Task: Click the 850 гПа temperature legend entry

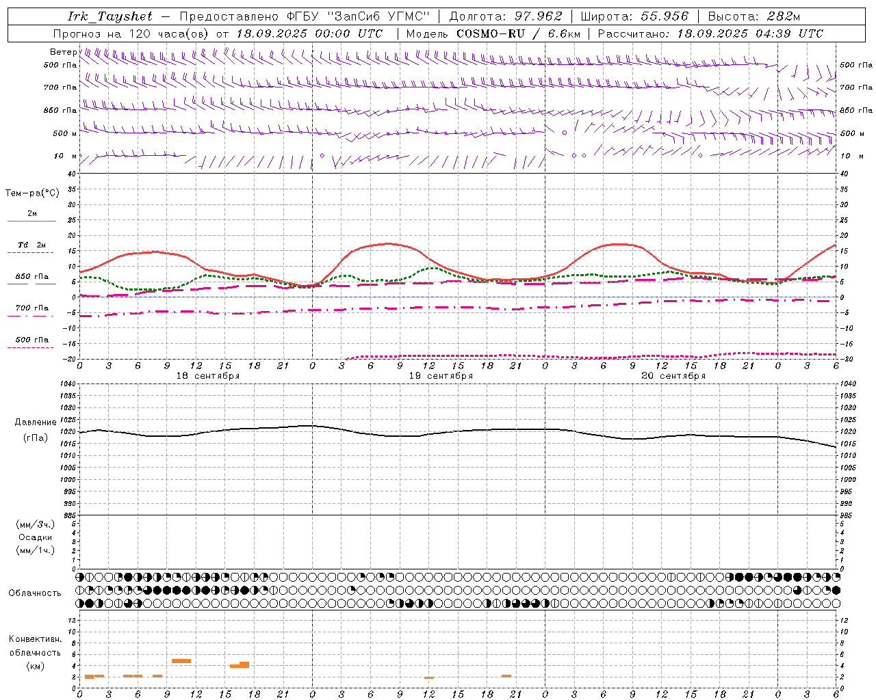Action: click(x=32, y=277)
